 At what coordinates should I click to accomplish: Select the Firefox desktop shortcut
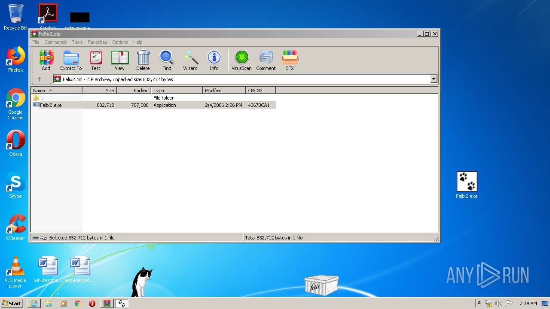point(15,59)
